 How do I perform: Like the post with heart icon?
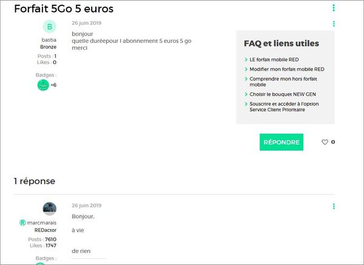(325, 142)
